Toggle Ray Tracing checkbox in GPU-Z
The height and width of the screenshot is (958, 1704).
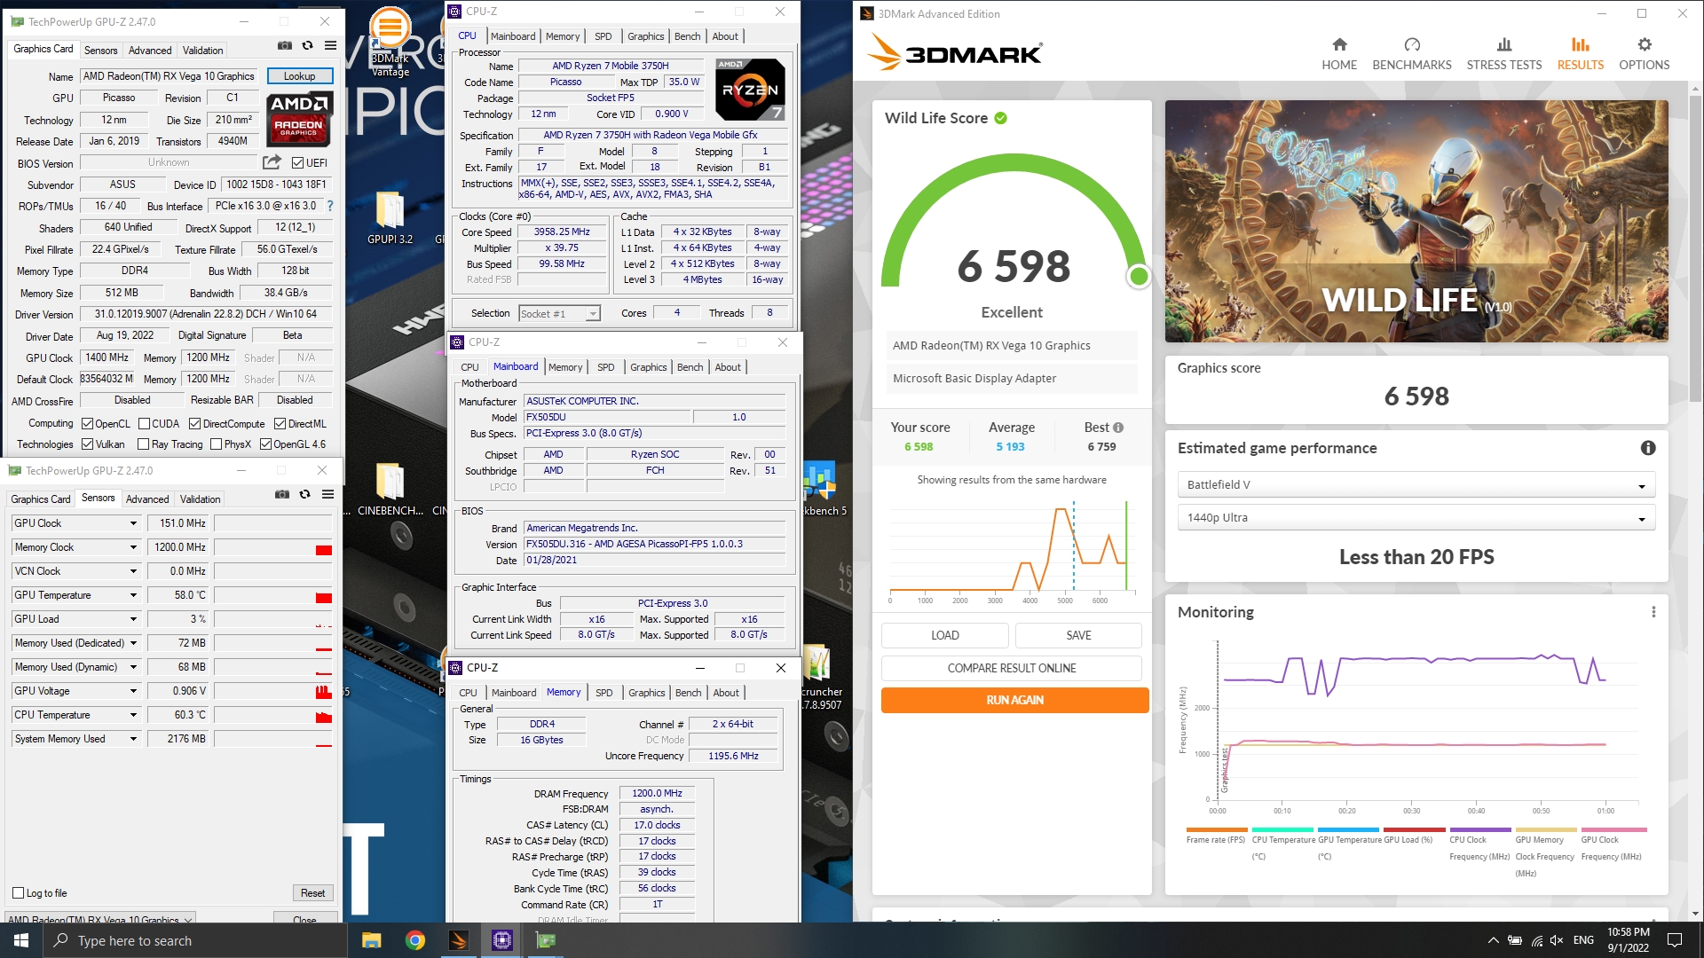pyautogui.click(x=144, y=444)
